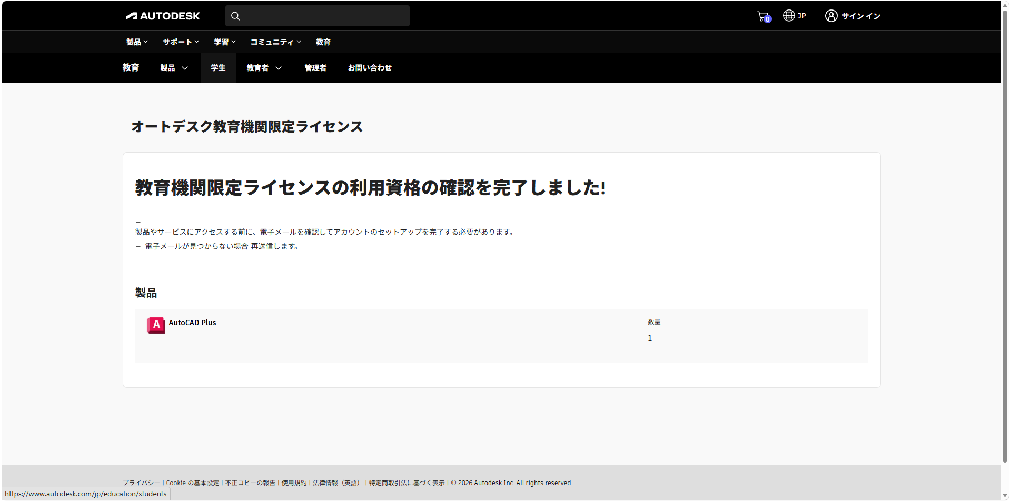Open 法律情報（英語） footer link
Screen dimensions: 1011x502
coord(338,483)
